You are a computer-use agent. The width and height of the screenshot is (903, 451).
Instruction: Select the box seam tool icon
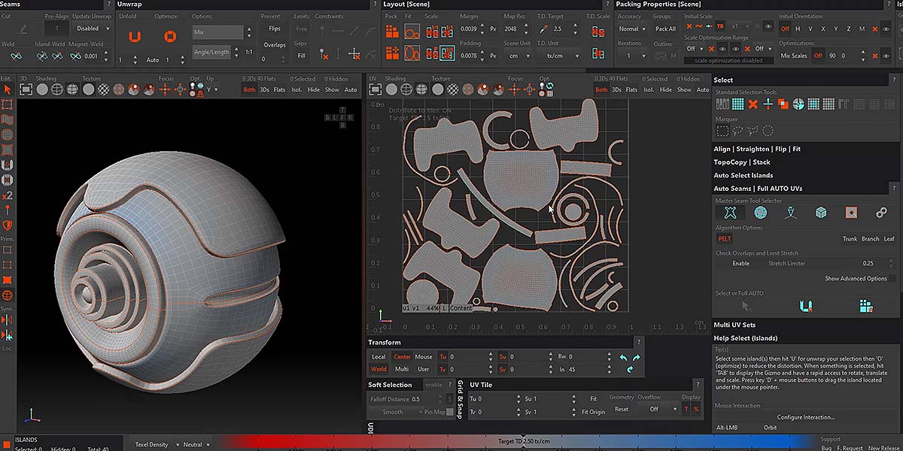[x=821, y=213]
